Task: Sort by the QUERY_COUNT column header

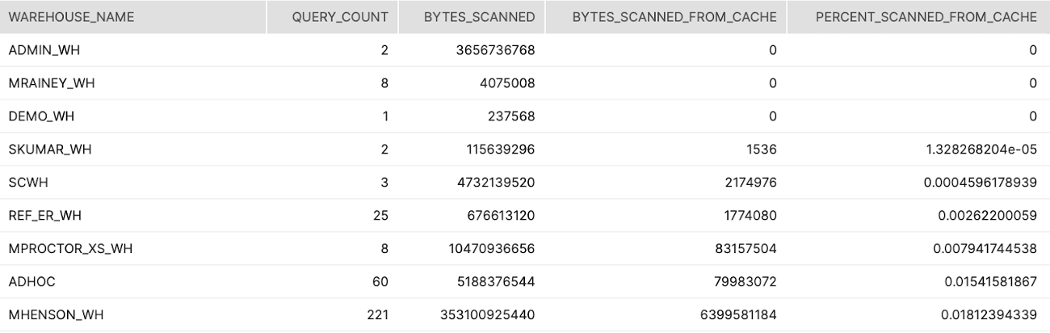Action: coord(340,17)
